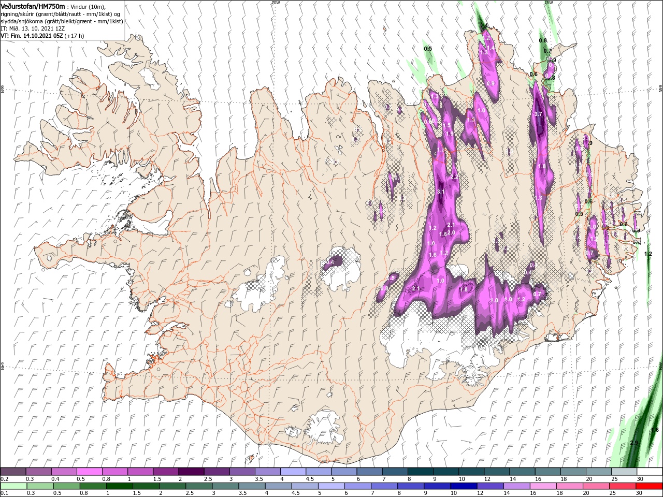
Task: Click the Veðurstofan/HM750m map title
Action: point(33,6)
